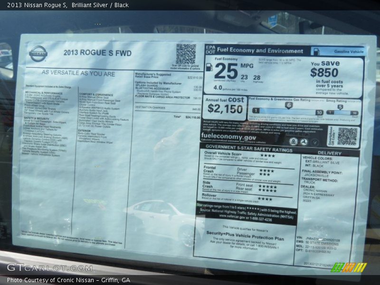Screen dimensions: 380x285
Task: Click the "Rollover" rating label
Action: [x=209, y=195]
